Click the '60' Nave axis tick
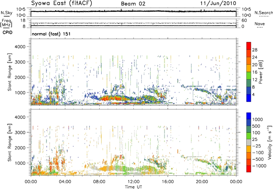This screenshot has height=189, width=273. click(244, 20)
